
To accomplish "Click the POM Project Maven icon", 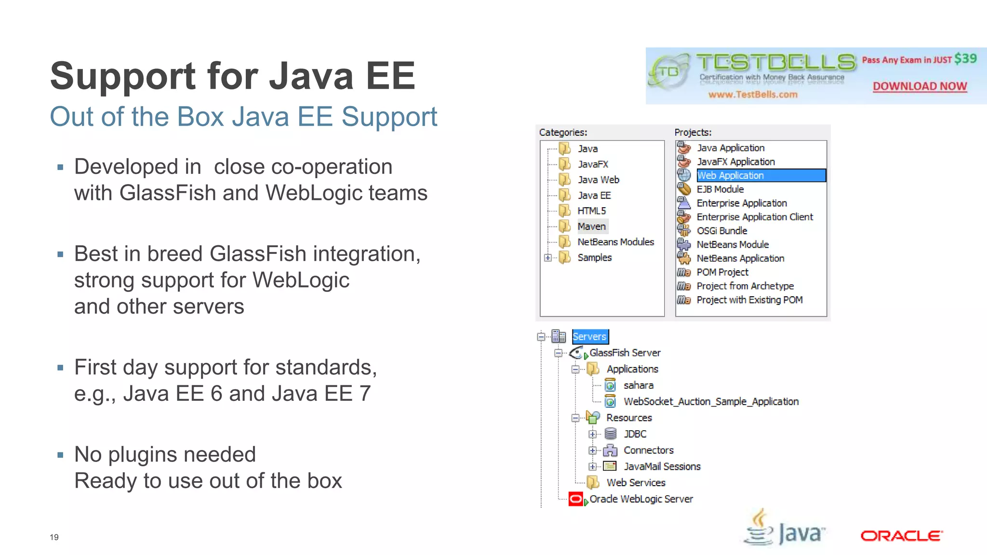I will (x=684, y=272).
